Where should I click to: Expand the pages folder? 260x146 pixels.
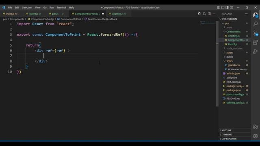[235, 52]
